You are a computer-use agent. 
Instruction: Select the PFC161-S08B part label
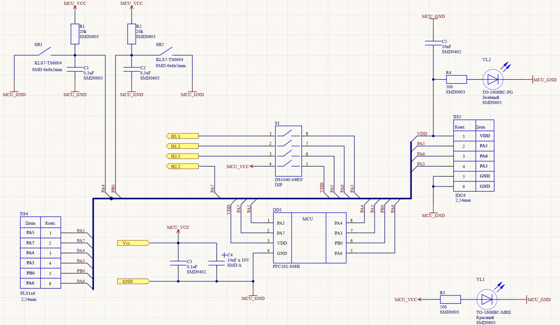pyautogui.click(x=286, y=267)
